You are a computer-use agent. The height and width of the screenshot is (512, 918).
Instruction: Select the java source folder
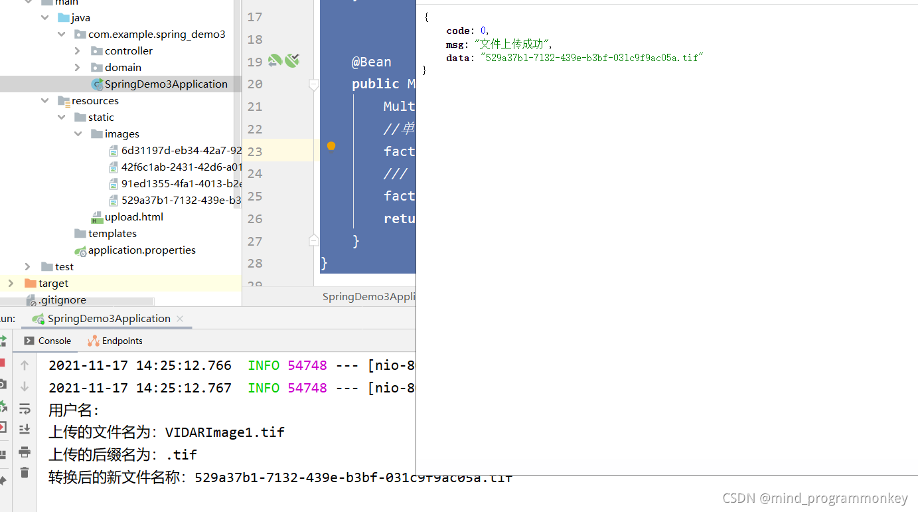pos(74,17)
